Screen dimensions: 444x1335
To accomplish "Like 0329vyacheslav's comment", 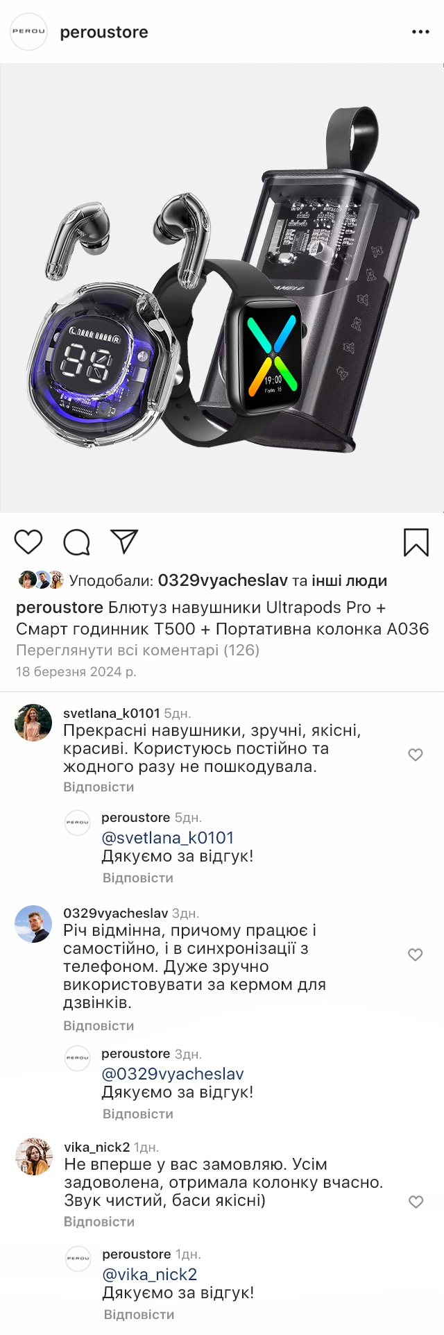I will (416, 955).
